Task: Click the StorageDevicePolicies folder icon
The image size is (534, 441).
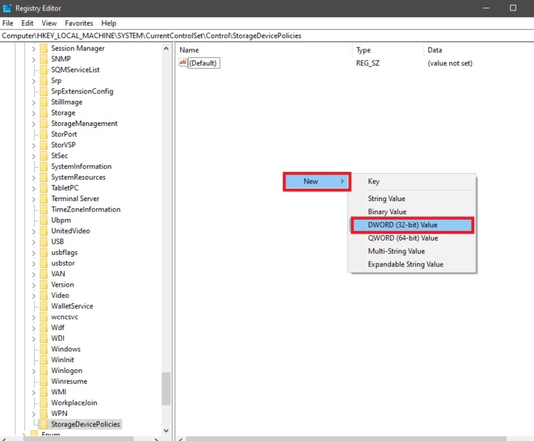Action: pyautogui.click(x=43, y=424)
